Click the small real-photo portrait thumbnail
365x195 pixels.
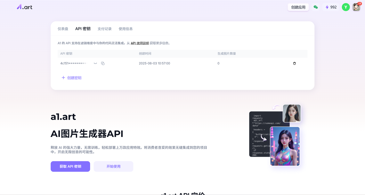[292, 113]
